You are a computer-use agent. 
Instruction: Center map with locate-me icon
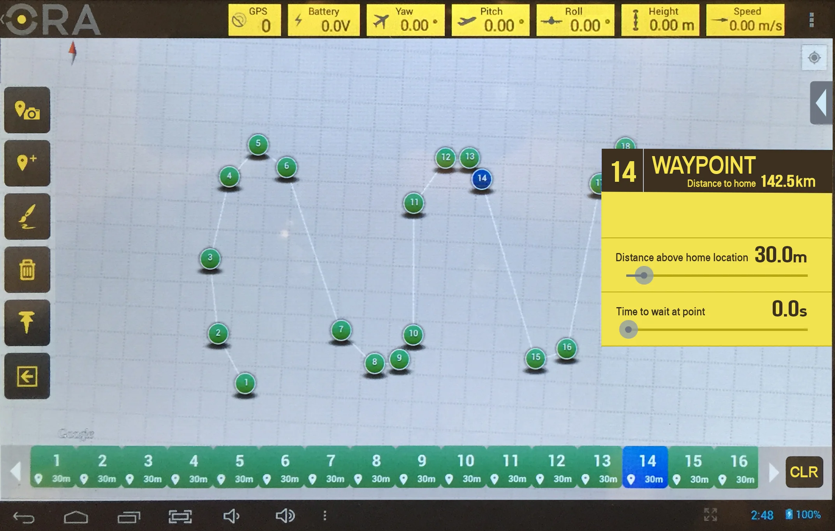[814, 58]
